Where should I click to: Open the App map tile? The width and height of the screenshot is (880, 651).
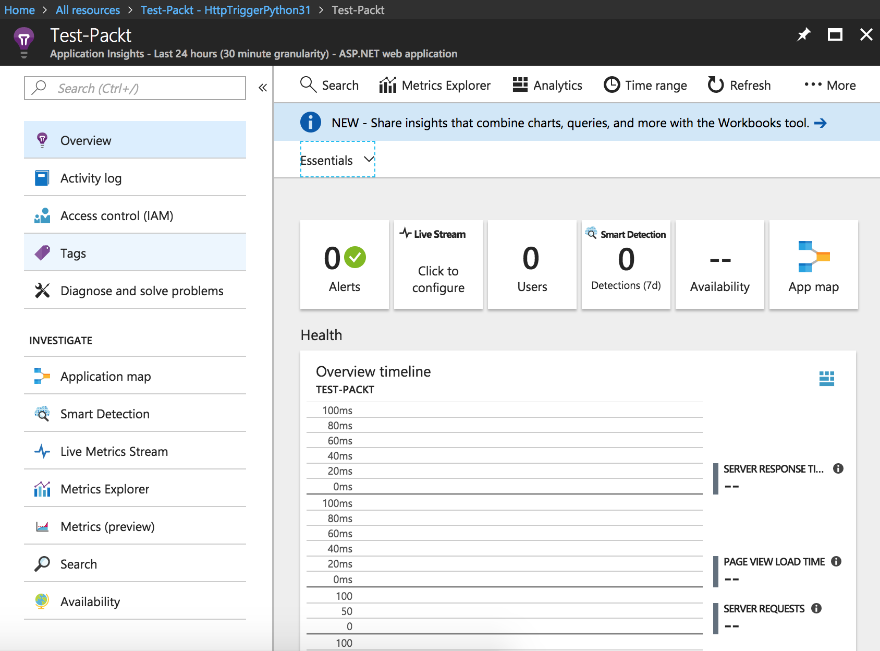814,264
